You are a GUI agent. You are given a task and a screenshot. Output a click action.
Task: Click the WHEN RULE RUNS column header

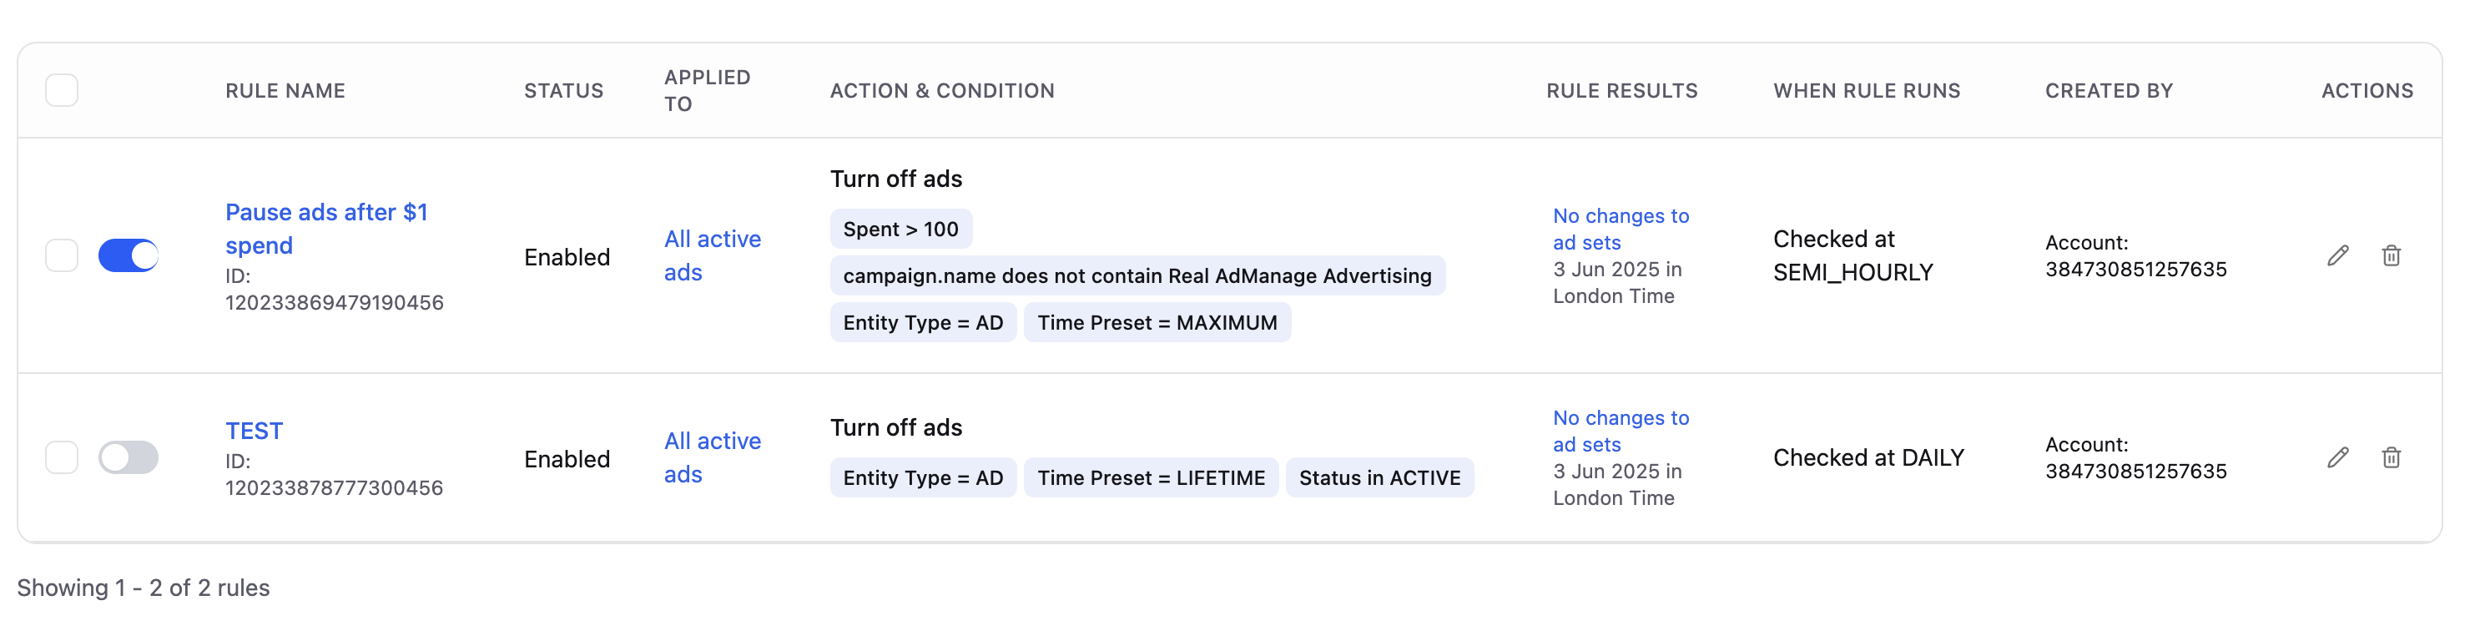[x=1866, y=90]
